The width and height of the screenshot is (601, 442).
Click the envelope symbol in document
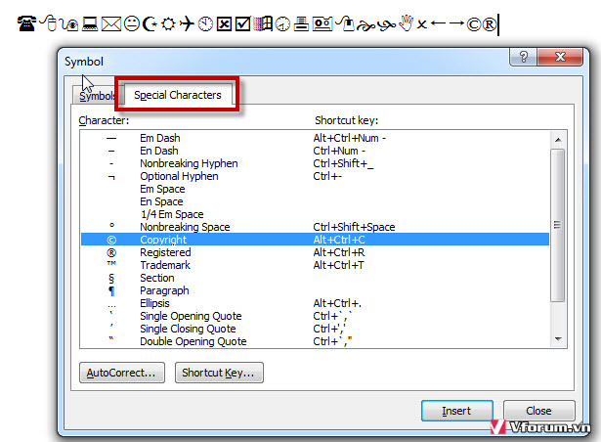click(111, 24)
